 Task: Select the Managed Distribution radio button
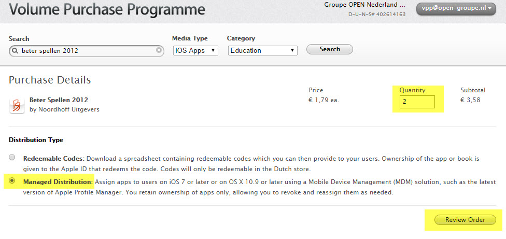coord(12,180)
